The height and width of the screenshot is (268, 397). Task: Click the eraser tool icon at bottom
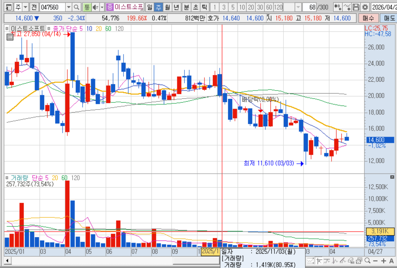pyautogui.click(x=351, y=261)
